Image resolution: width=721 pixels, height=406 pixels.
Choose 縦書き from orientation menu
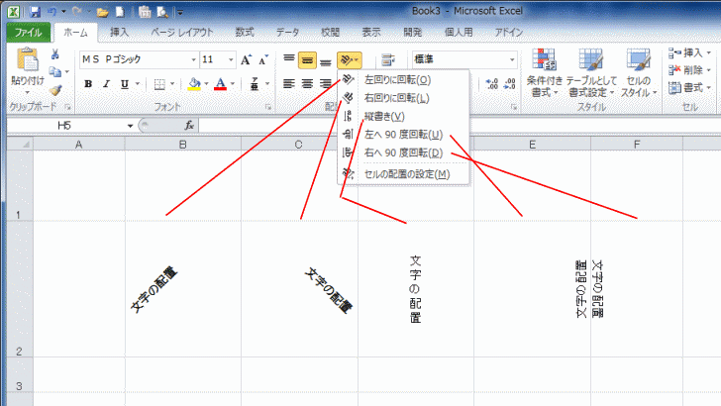click(403, 116)
